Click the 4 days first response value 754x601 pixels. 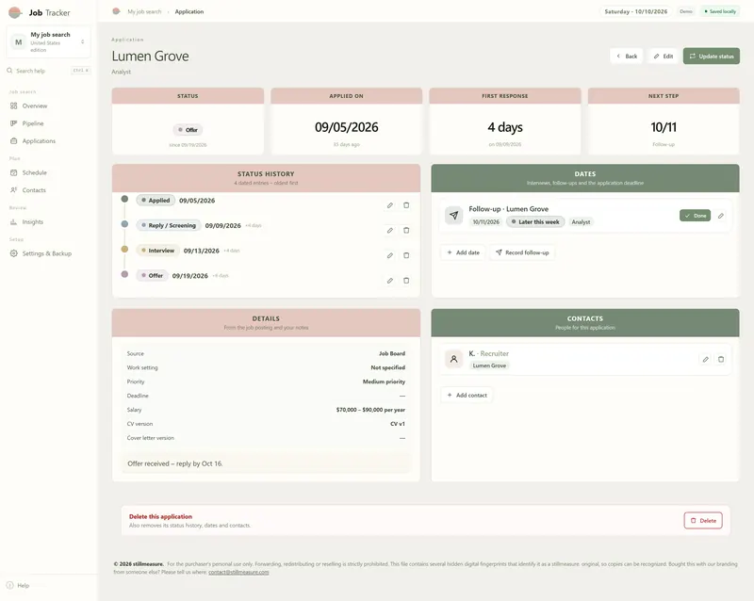[x=505, y=127]
